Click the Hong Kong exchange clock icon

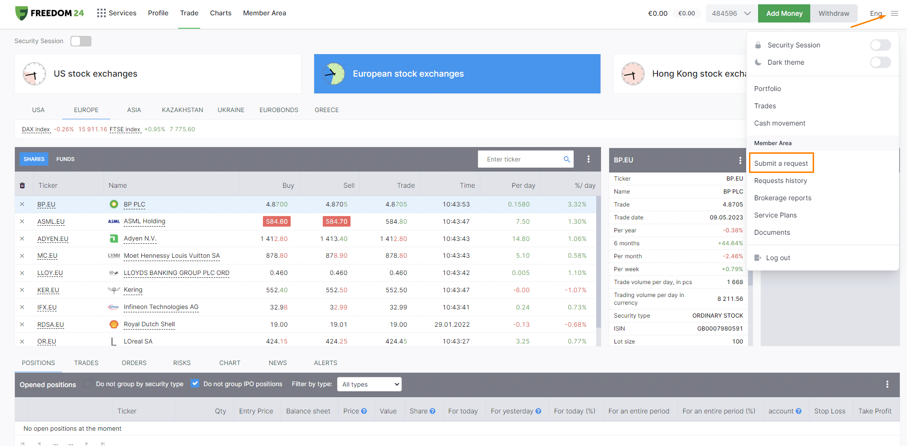633,74
